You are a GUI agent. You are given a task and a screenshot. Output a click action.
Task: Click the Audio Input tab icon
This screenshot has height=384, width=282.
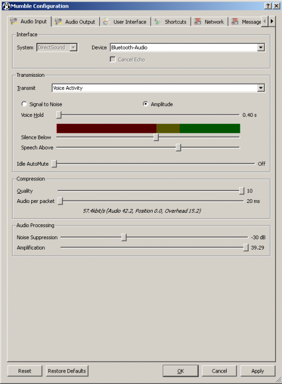click(x=14, y=21)
